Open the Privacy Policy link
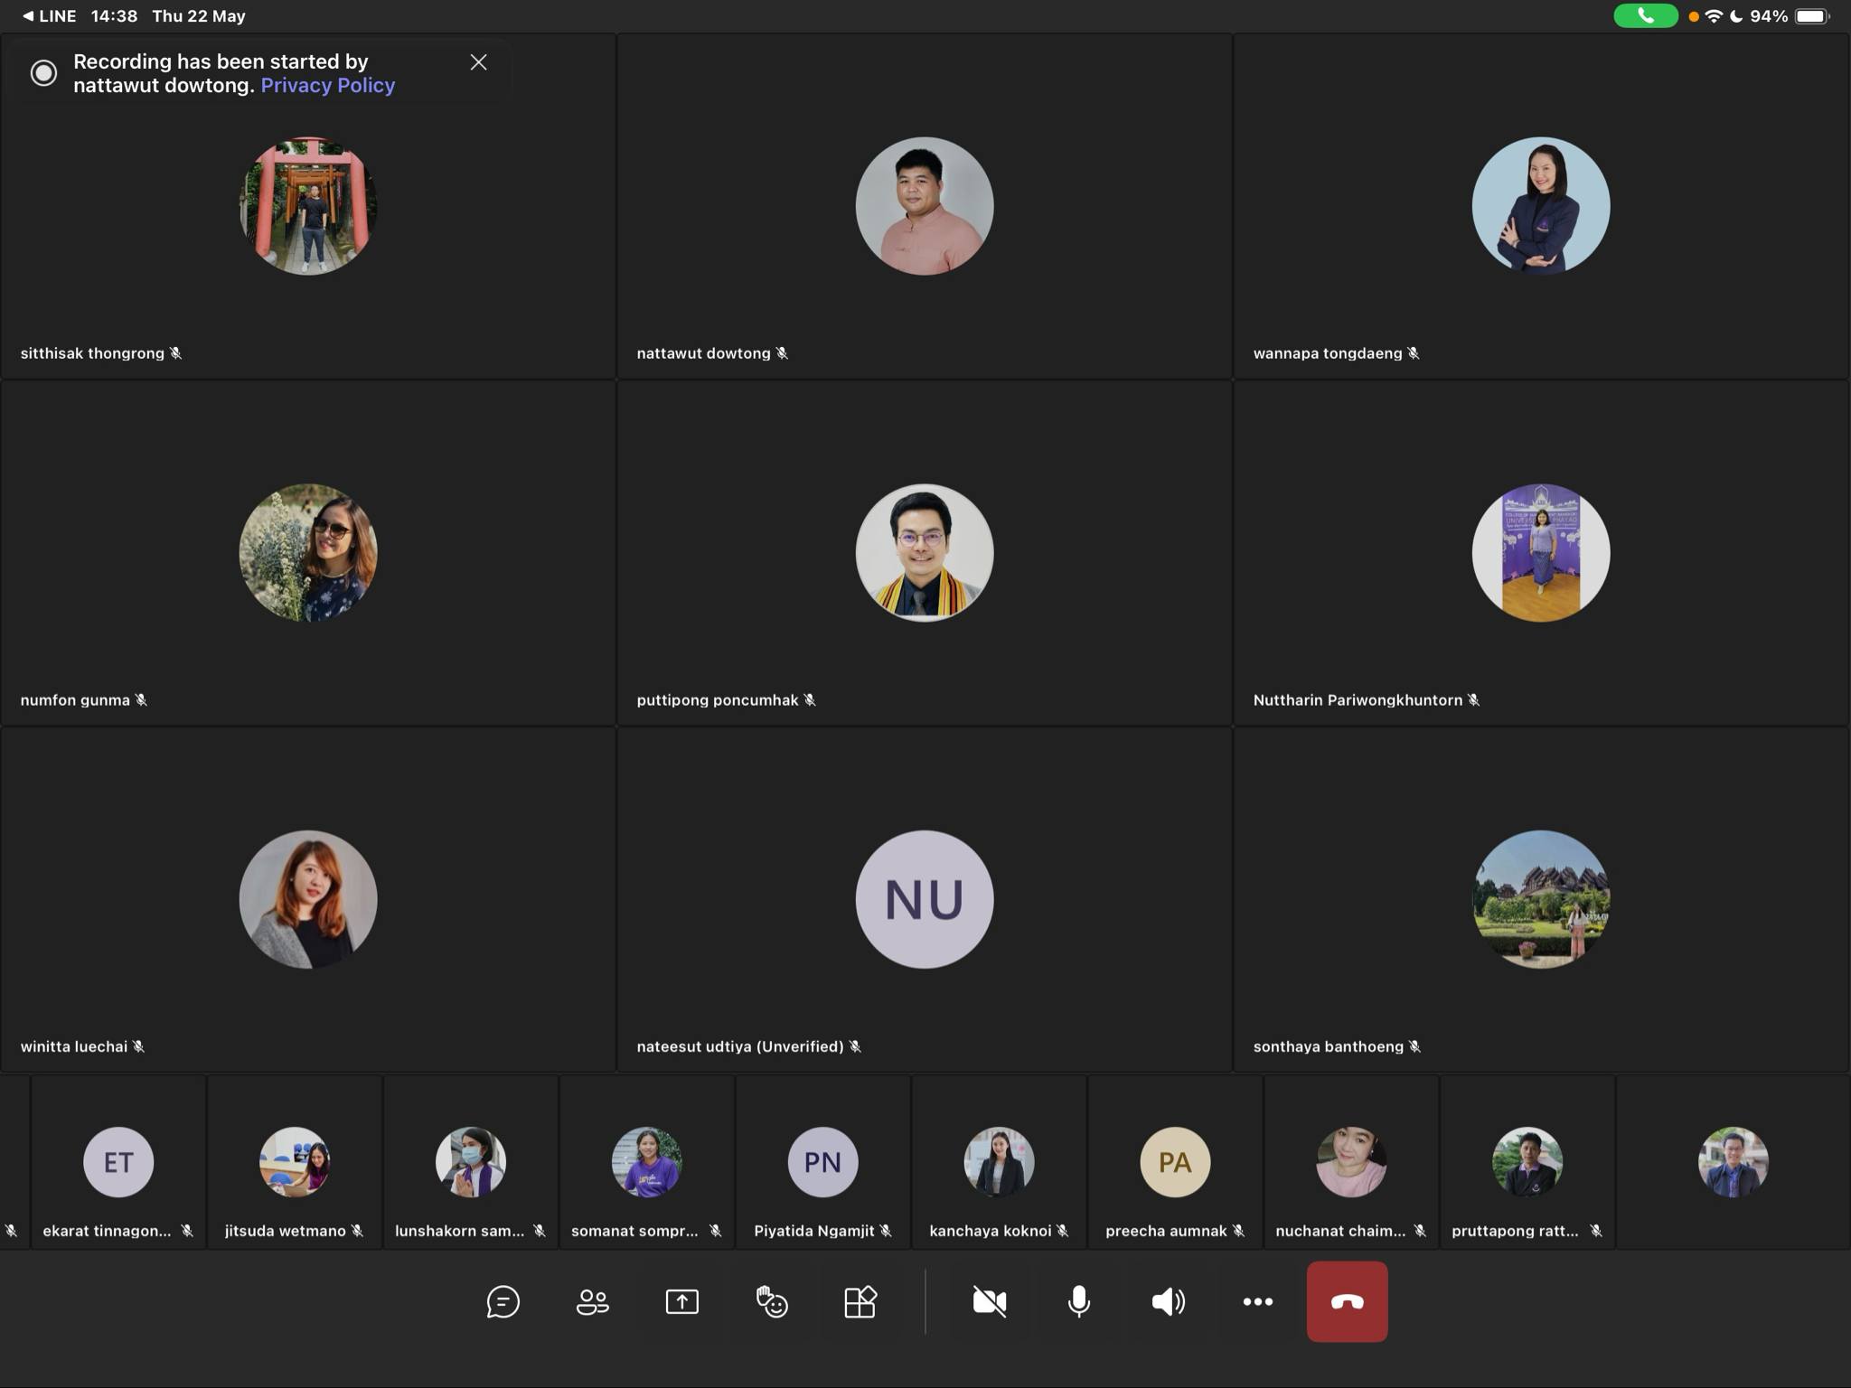 (327, 85)
